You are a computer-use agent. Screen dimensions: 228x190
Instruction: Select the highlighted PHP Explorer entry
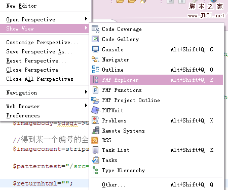pyautogui.click(x=157, y=80)
